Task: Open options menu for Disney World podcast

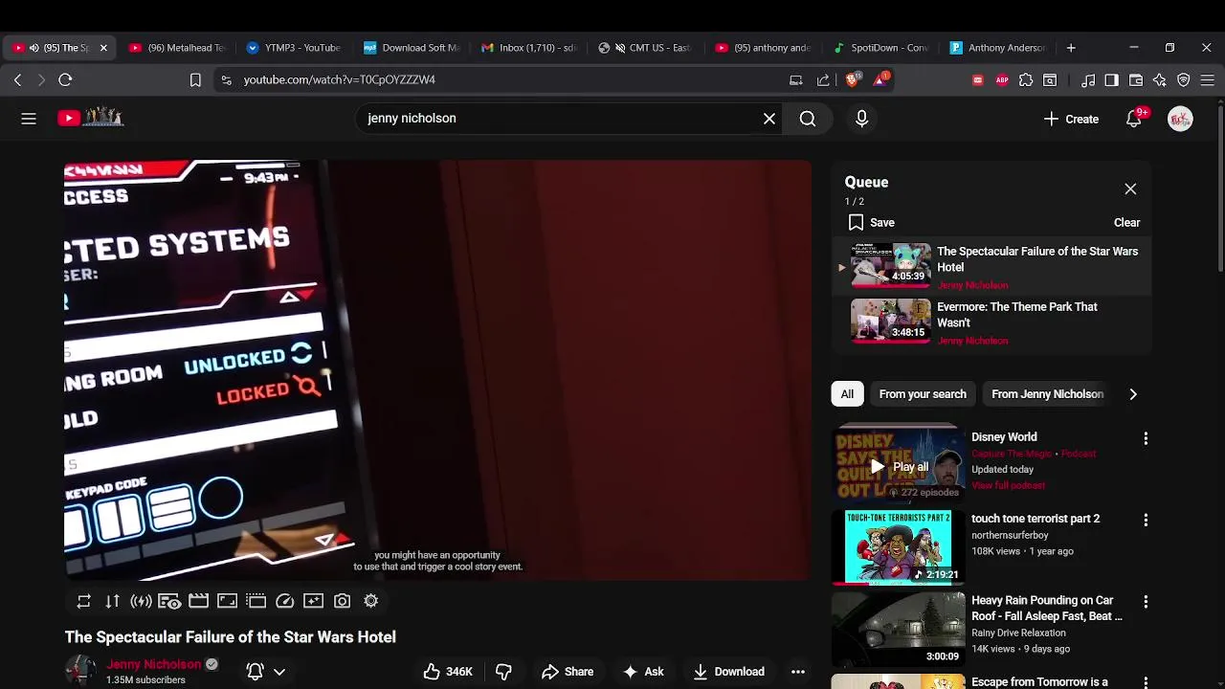Action: [x=1146, y=438]
